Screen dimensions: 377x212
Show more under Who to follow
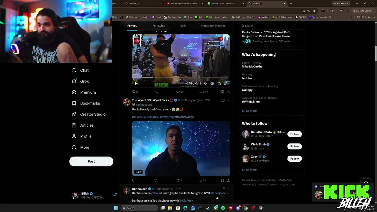[x=249, y=170]
